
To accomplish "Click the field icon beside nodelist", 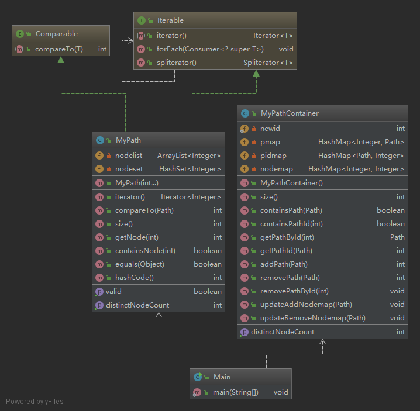I will pyautogui.click(x=99, y=156).
